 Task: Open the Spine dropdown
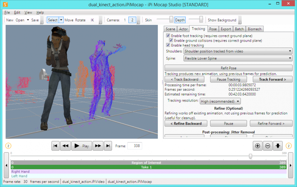[238, 58]
